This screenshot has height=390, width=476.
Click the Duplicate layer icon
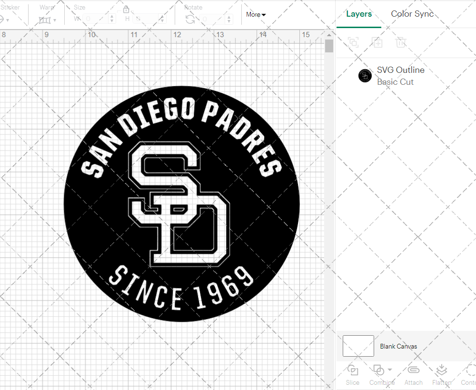tap(377, 42)
